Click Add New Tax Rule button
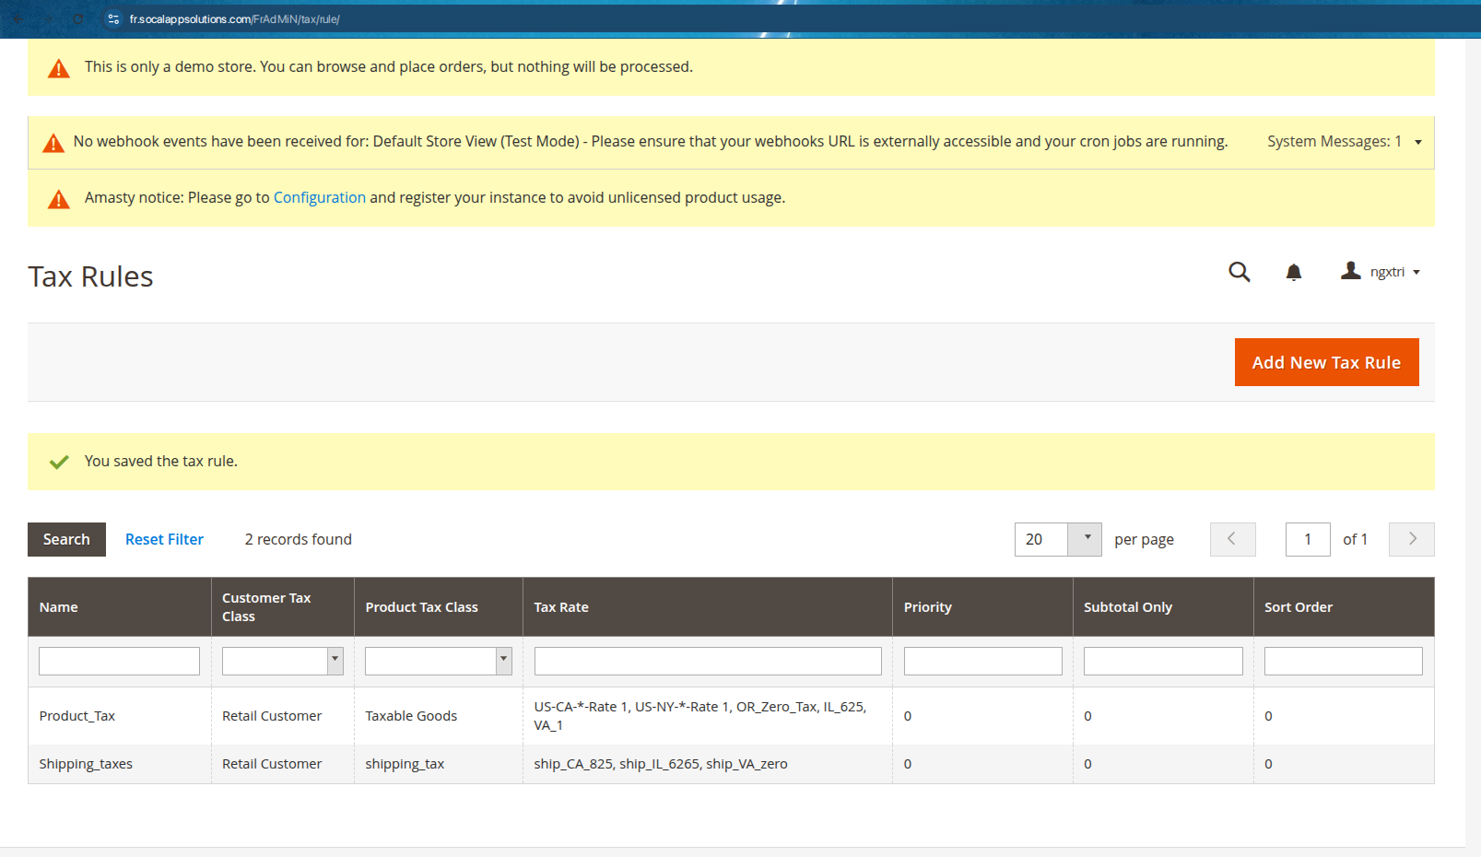 point(1326,362)
